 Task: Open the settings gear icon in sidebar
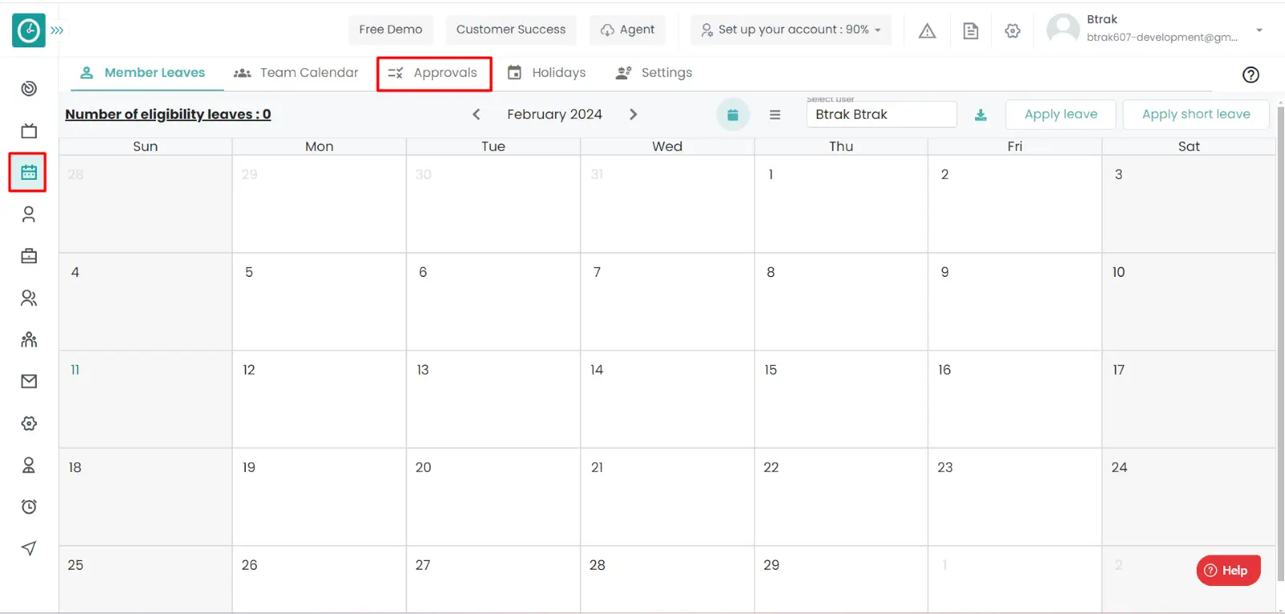(29, 423)
